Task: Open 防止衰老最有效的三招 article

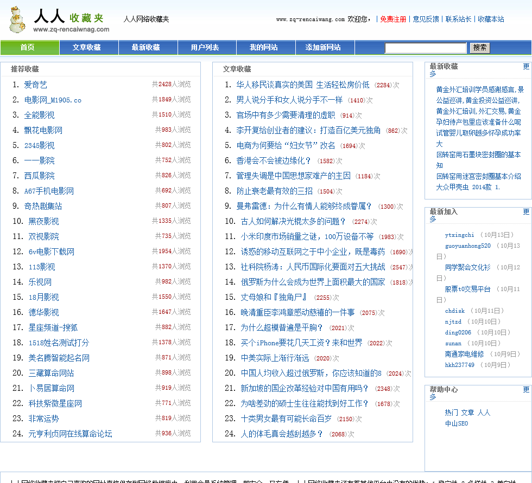Action: click(275, 191)
